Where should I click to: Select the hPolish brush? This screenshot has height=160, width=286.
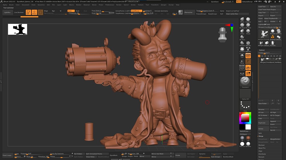point(242,44)
